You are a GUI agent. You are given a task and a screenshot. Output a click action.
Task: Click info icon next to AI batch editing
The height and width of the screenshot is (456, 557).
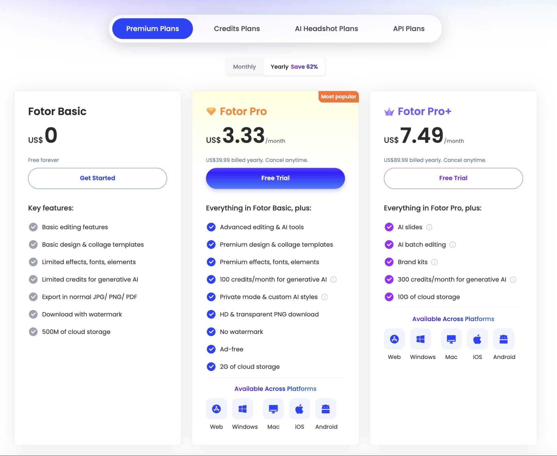click(x=453, y=245)
